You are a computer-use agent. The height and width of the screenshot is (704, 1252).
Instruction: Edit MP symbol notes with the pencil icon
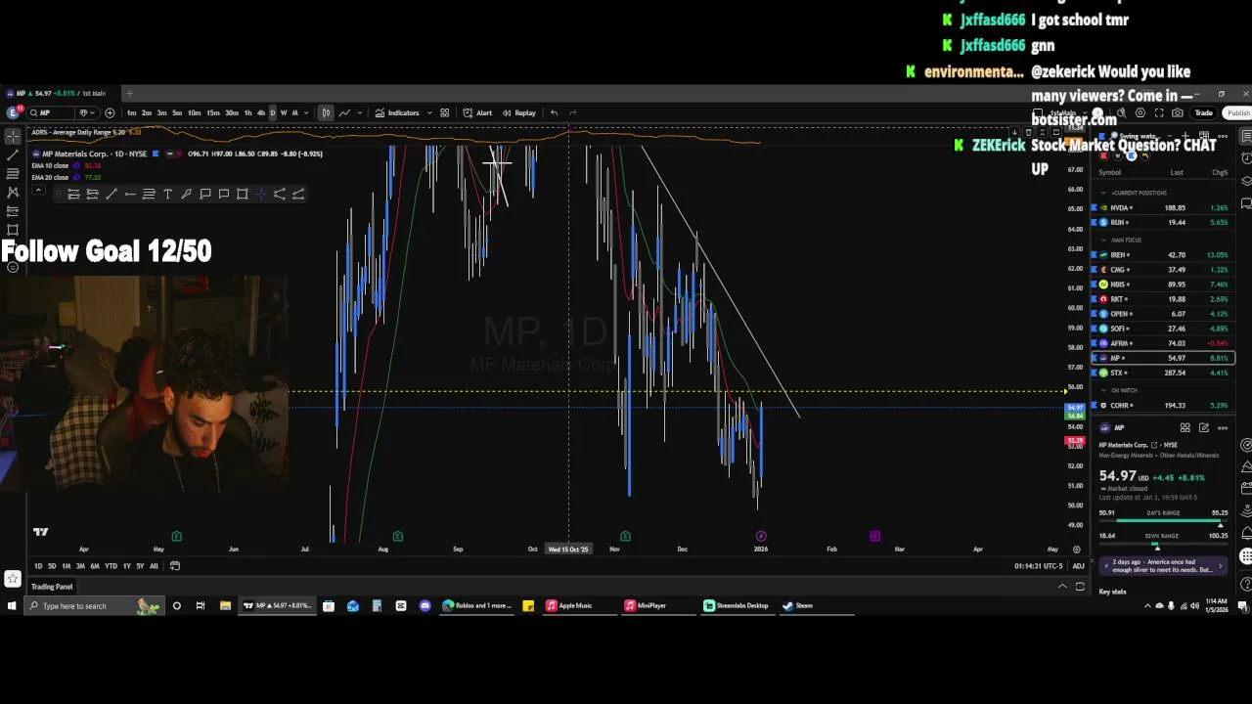pos(1204,427)
